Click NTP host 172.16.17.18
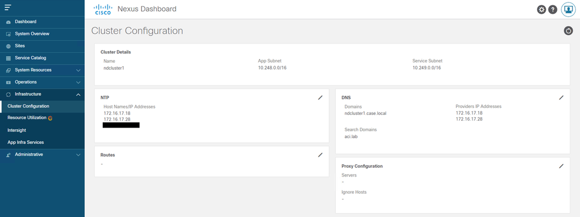Viewport: 580px width, 217px height. [x=117, y=113]
